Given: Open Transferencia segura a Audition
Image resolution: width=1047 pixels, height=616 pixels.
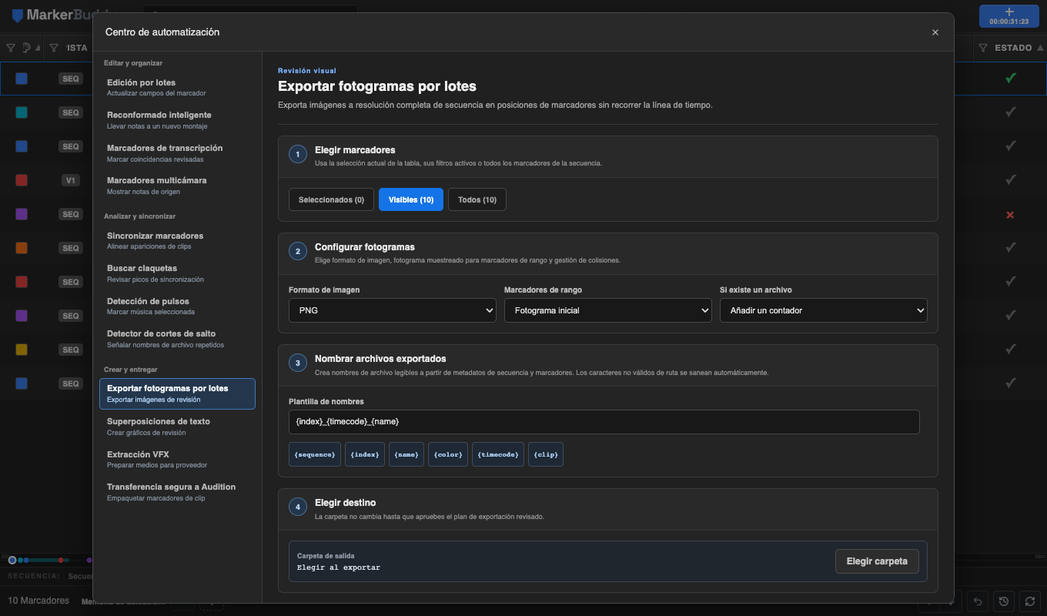Looking at the screenshot, I should coord(177,492).
